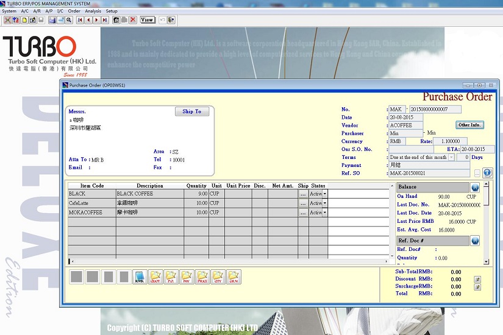The width and height of the screenshot is (503, 335).
Task: Click the grayed copy document toolbar icon
Action: pos(124,20)
